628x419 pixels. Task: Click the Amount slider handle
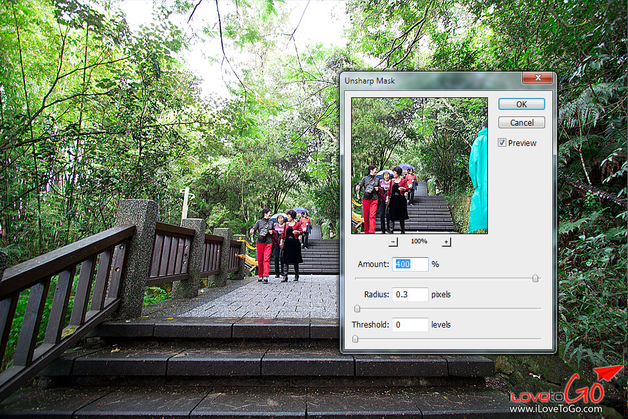(x=535, y=278)
